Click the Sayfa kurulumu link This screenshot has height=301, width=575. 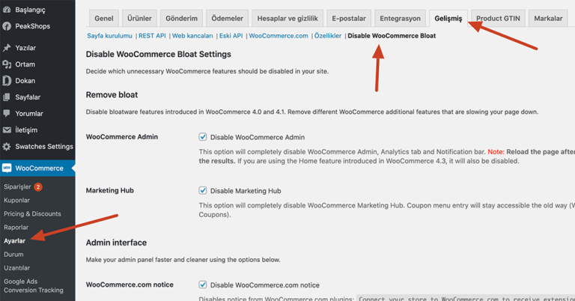point(109,35)
